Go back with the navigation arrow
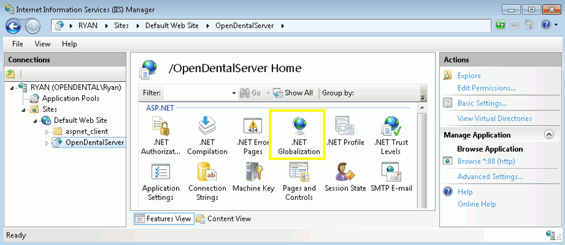 click(14, 26)
